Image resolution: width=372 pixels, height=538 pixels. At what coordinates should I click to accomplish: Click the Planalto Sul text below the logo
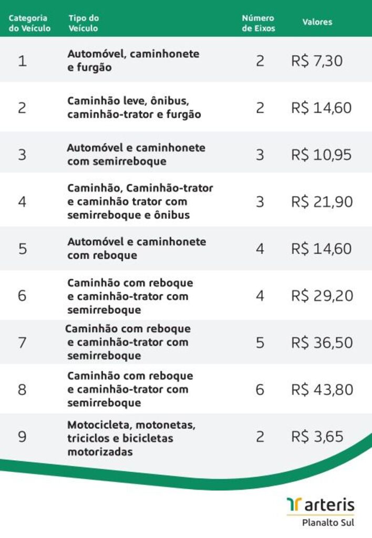(328, 523)
